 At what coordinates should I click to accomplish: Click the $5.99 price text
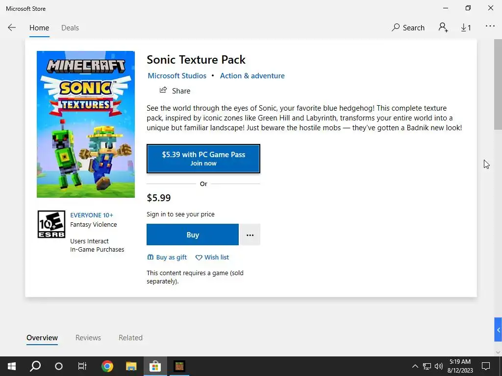coord(159,198)
